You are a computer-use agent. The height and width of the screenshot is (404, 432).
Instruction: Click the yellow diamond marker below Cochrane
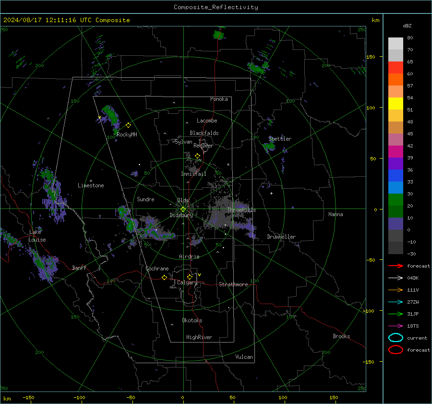tap(164, 277)
